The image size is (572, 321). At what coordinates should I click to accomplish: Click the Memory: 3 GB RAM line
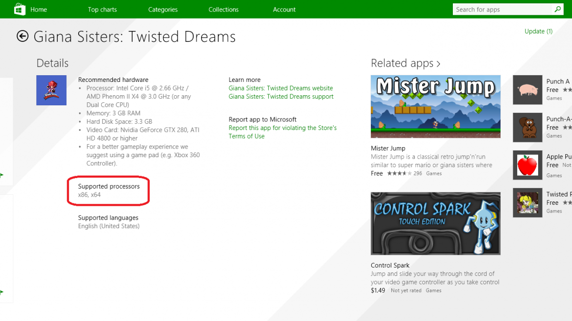[113, 113]
